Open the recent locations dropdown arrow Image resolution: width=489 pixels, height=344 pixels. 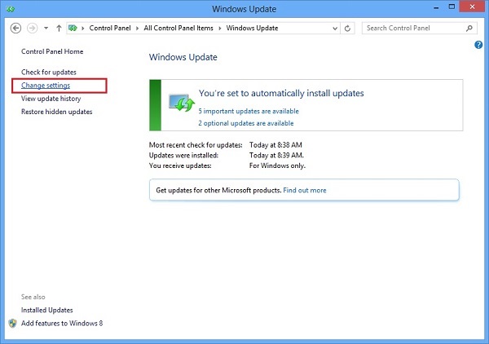45,28
